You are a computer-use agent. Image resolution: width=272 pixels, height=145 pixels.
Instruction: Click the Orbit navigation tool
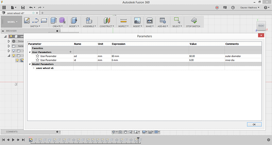[114, 132]
